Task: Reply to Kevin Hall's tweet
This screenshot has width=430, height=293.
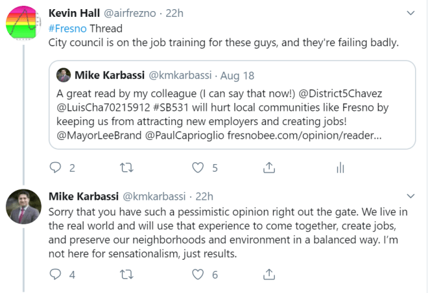Action: point(57,168)
